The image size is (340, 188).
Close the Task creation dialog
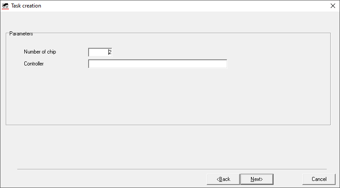(x=333, y=6)
